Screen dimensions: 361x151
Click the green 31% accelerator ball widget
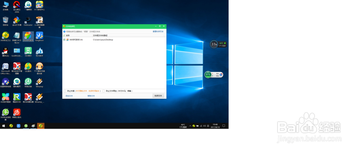[x=208, y=75]
